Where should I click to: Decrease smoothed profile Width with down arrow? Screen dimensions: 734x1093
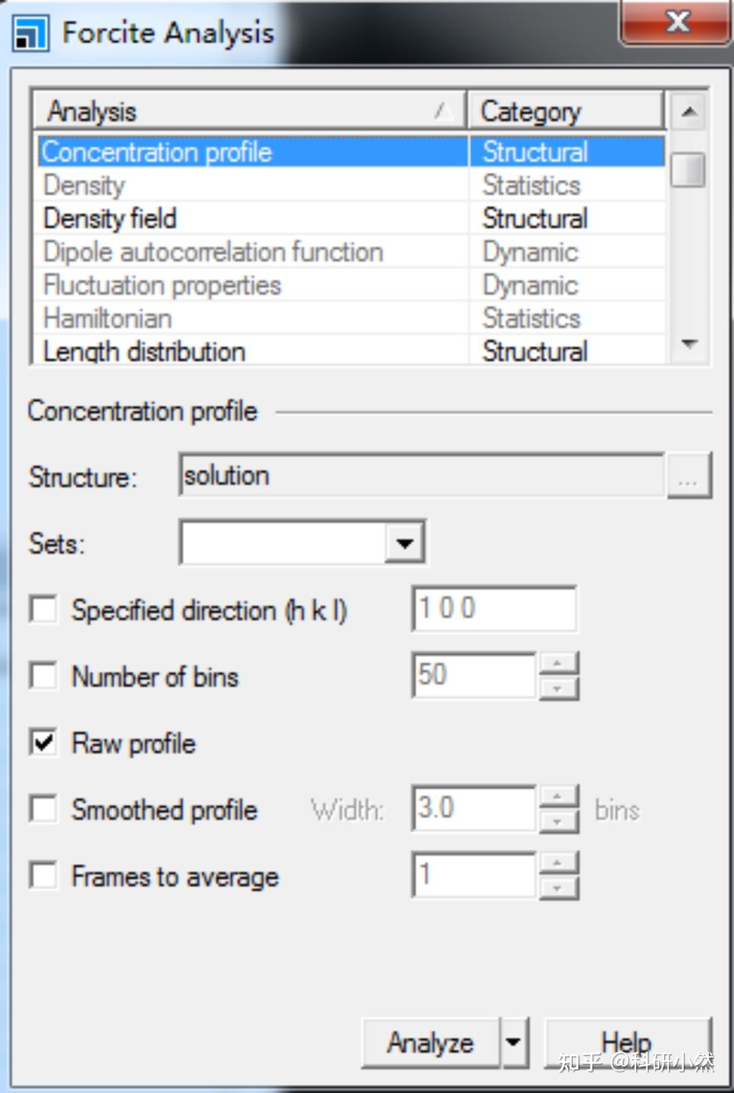(x=558, y=822)
